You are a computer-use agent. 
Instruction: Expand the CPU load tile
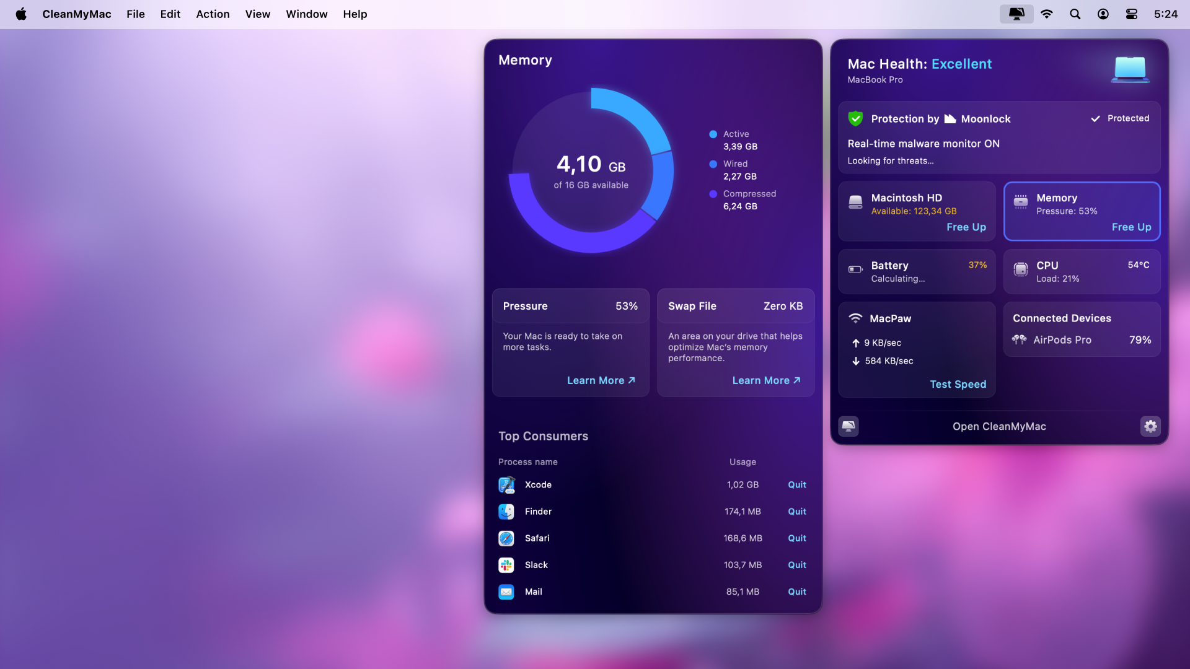click(x=1082, y=271)
